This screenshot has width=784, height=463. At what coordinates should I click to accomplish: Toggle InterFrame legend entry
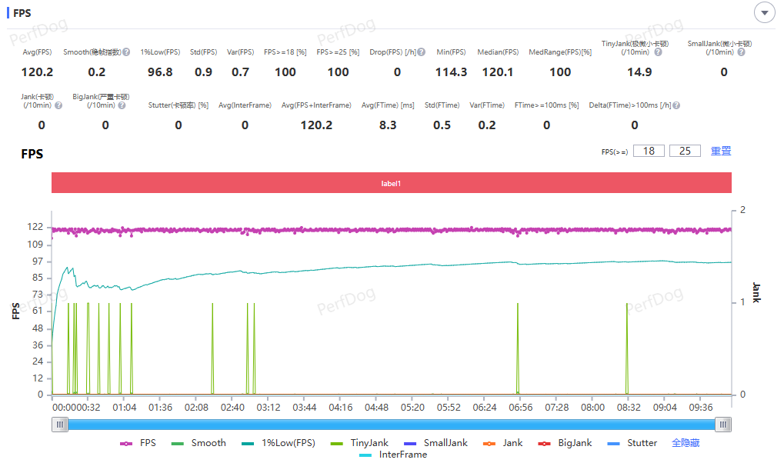(x=393, y=455)
